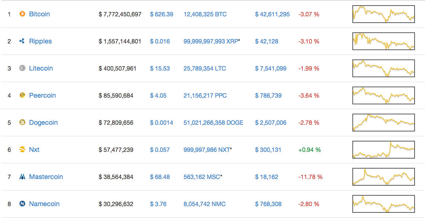View the Dogecoin price sparkline chart
Image resolution: width=425 pixels, height=218 pixels.
point(384,123)
